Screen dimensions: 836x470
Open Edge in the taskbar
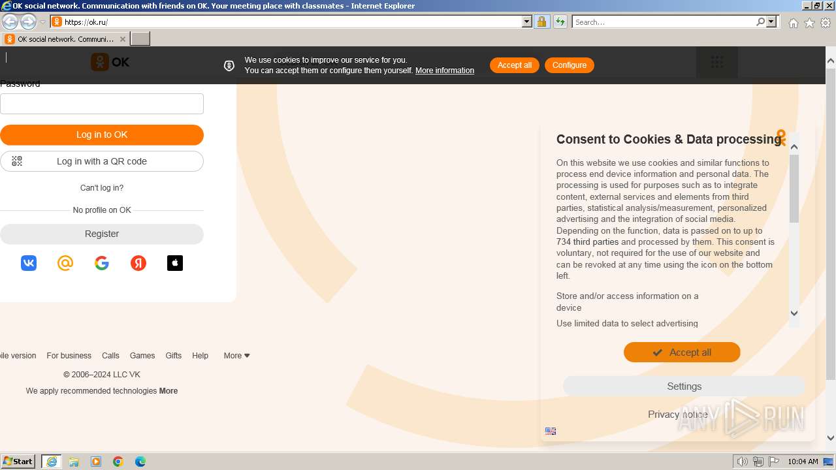coord(140,462)
